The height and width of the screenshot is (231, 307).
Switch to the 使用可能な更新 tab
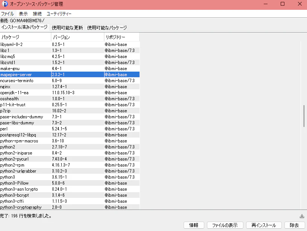pyautogui.click(x=67, y=28)
